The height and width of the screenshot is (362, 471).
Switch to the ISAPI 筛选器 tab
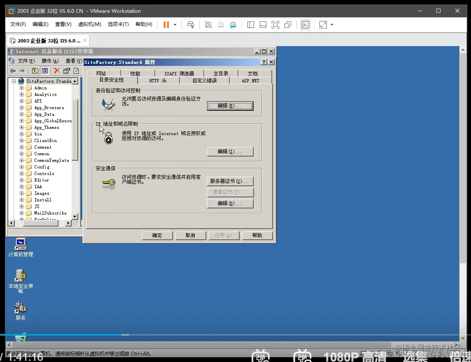tap(180, 73)
